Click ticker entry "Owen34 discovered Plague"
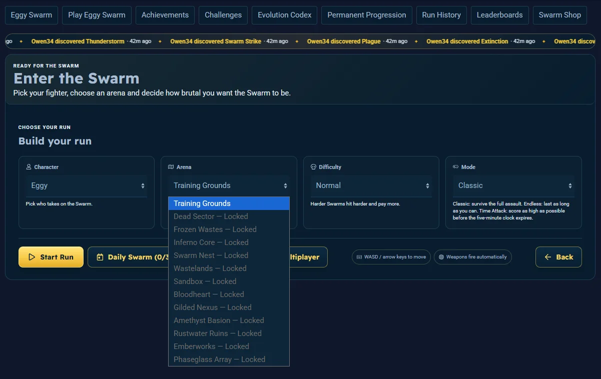Viewport: 601px width, 379px height. pos(344,41)
